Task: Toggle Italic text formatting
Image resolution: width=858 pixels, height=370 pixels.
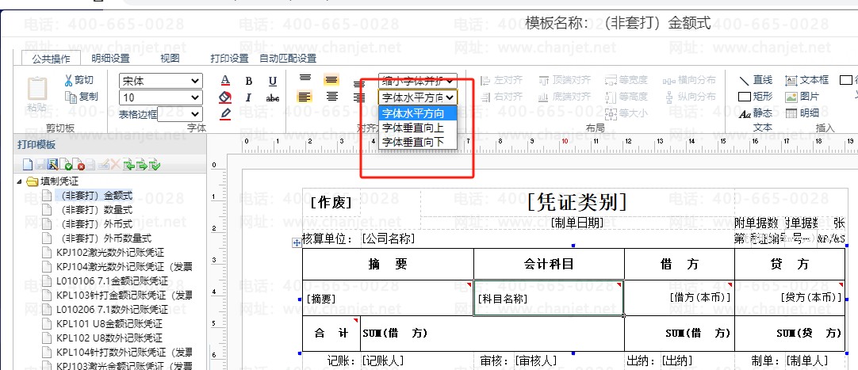Action: [x=249, y=97]
